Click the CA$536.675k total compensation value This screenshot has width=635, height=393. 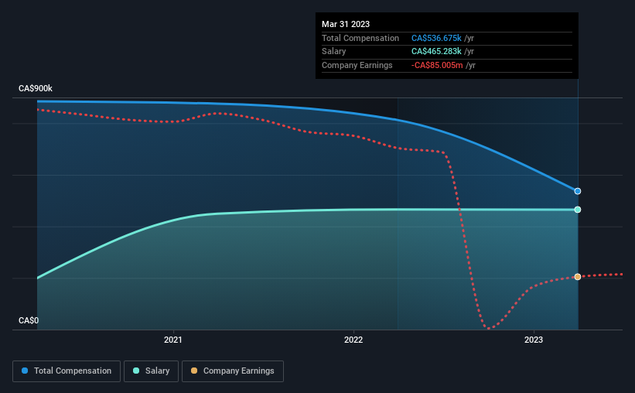point(436,38)
